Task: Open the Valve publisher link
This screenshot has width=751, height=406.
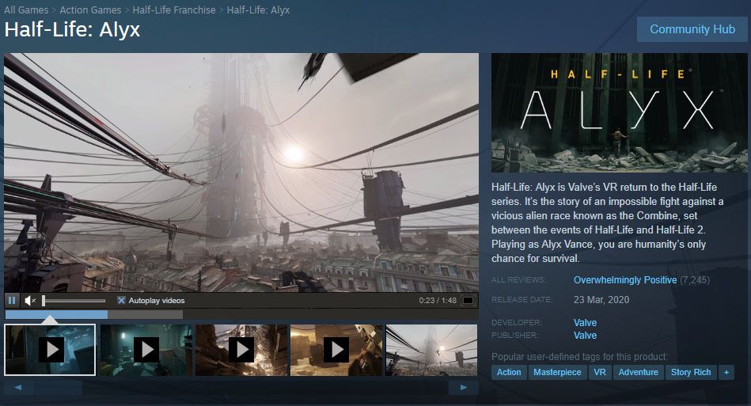Action: point(586,336)
